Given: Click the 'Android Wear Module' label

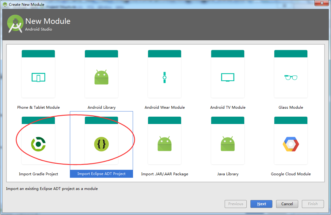Looking at the screenshot, I should click(x=165, y=107).
